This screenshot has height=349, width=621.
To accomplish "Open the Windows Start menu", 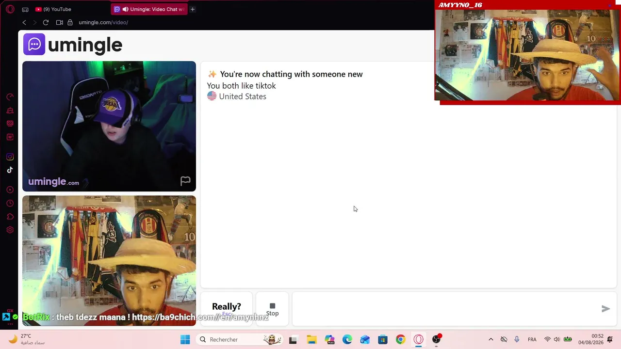I will pos(185,339).
